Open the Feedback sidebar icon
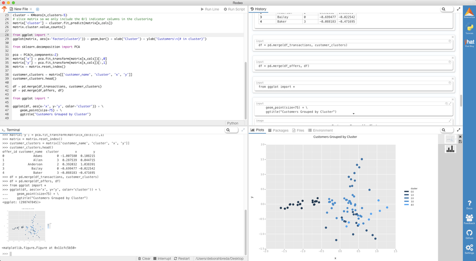The image size is (476, 261). [469, 219]
